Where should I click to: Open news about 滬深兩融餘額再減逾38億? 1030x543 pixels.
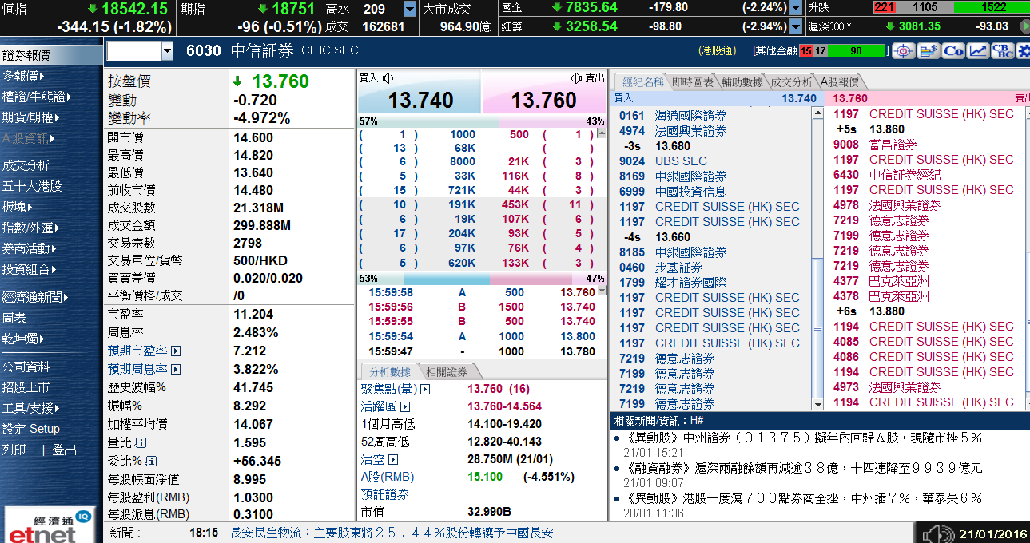pos(802,468)
